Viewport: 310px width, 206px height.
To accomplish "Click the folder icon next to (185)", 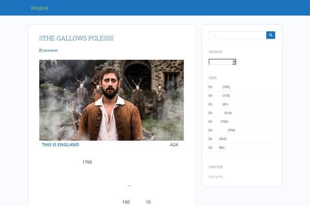I will 210,87.
